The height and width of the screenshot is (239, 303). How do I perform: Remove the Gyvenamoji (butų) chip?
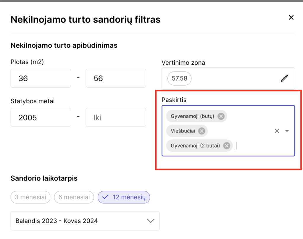(221, 116)
